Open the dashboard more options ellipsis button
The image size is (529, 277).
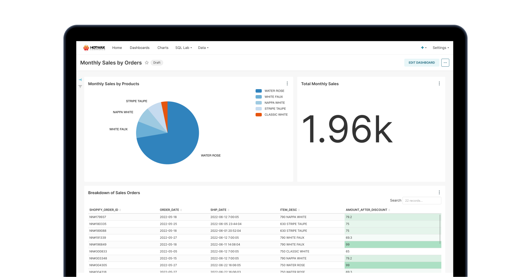pos(445,63)
